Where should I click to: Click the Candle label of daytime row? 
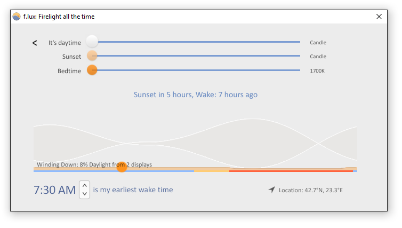pyautogui.click(x=318, y=43)
